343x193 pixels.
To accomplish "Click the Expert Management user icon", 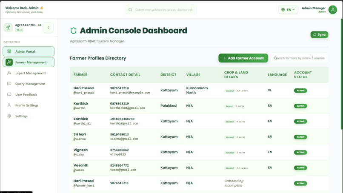I will point(9,73).
